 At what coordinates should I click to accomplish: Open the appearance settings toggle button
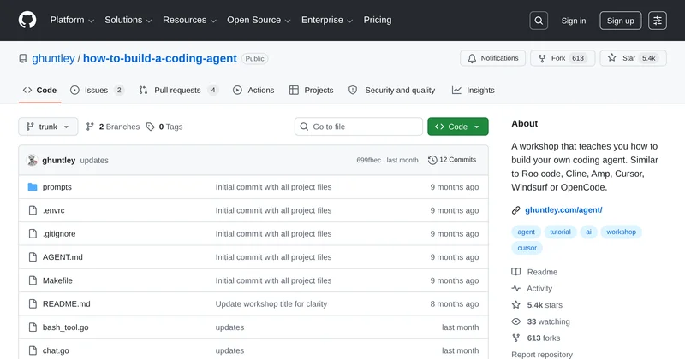pos(658,21)
